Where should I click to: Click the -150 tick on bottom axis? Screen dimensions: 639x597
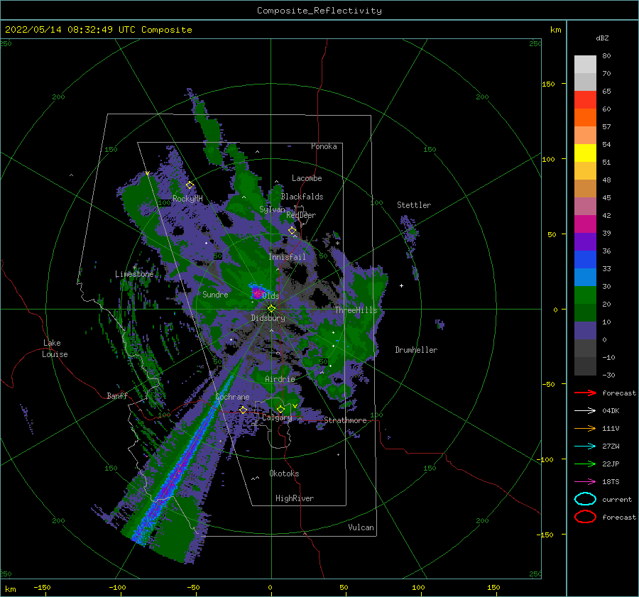click(42, 588)
